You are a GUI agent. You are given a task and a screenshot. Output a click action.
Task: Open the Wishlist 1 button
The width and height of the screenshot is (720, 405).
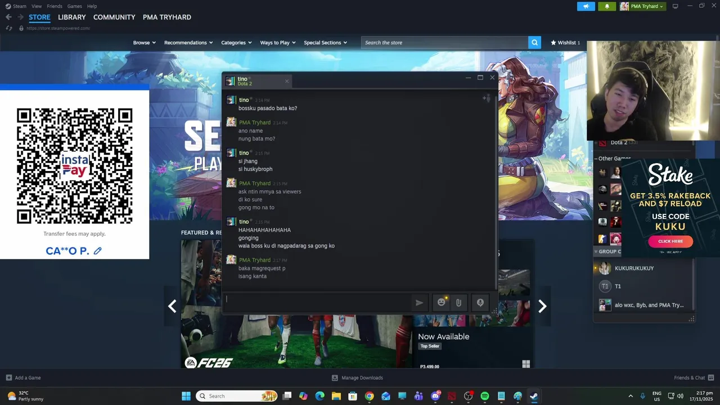(565, 42)
